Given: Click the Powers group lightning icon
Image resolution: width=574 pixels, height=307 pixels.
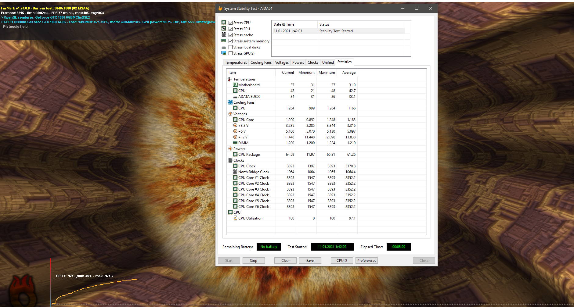Looking at the screenshot, I should tap(230, 148).
